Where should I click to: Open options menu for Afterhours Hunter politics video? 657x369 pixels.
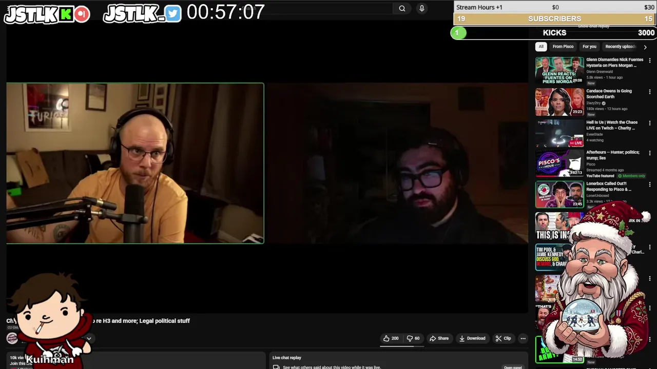click(x=650, y=153)
